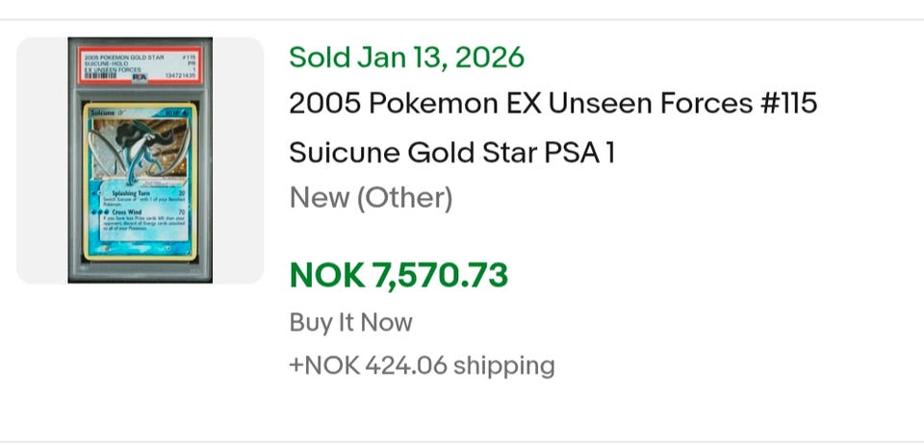Open the 2005 Pokemon EX Unseen Forces #115 title
924x445 pixels.
tap(553, 103)
